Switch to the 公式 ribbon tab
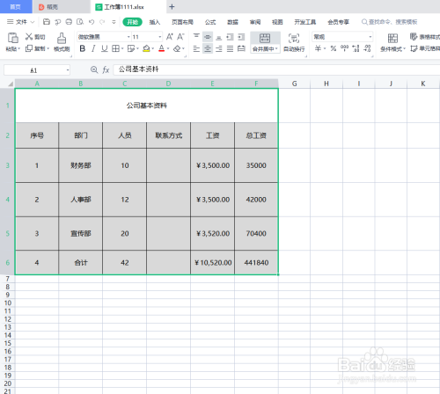 click(x=210, y=22)
